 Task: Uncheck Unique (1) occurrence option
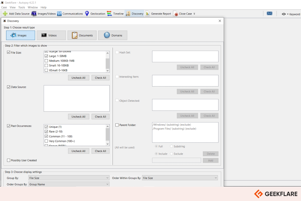pos(46,127)
